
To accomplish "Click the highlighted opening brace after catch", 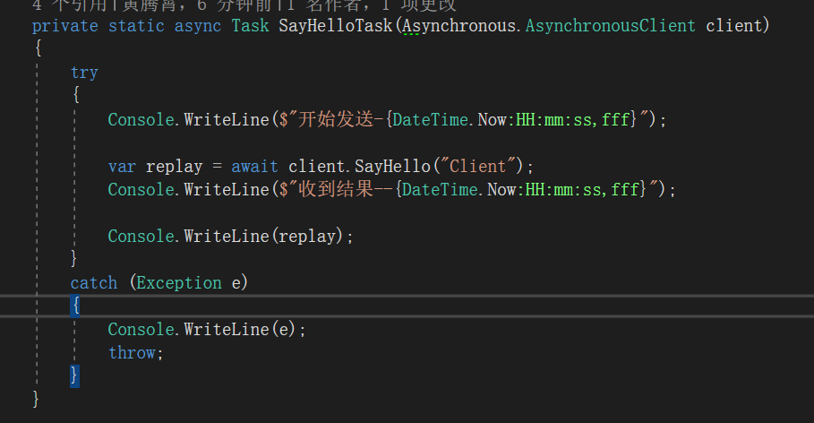I will pyautogui.click(x=75, y=306).
